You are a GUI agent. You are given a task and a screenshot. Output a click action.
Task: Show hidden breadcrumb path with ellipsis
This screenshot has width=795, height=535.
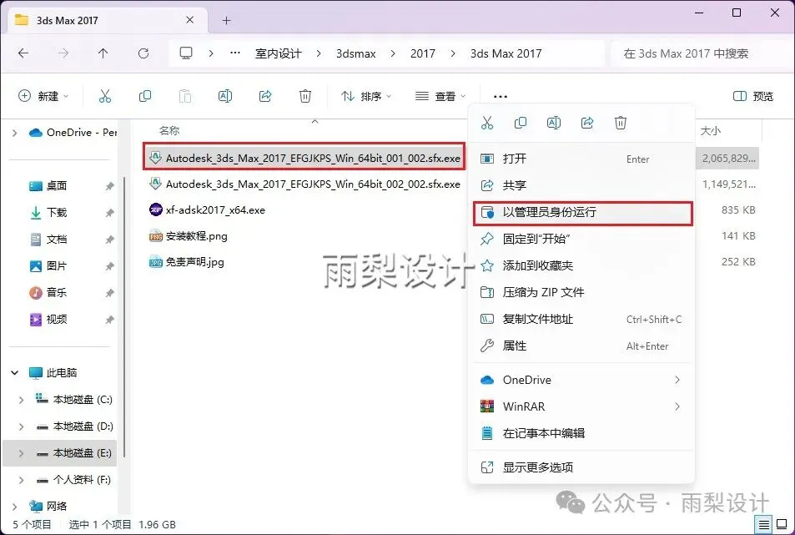[x=234, y=53]
